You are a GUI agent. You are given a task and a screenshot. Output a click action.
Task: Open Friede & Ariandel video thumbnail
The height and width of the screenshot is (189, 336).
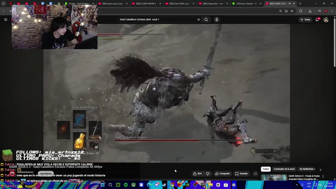(x=274, y=177)
